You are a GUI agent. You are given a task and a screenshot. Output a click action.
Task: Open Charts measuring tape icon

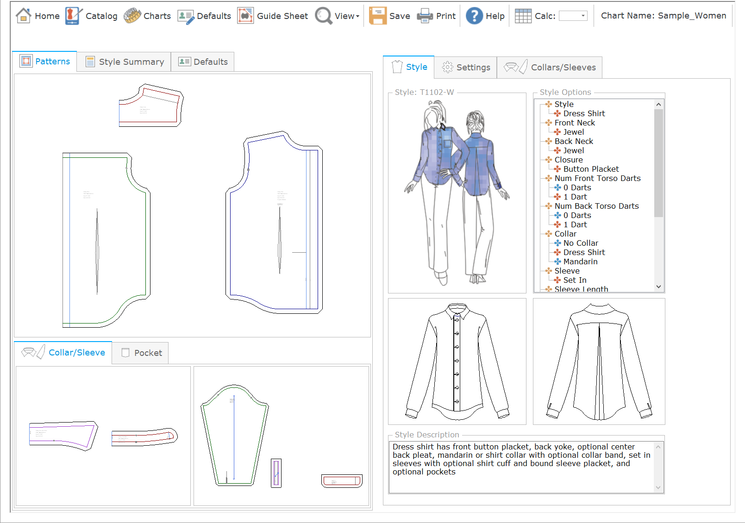[132, 16]
